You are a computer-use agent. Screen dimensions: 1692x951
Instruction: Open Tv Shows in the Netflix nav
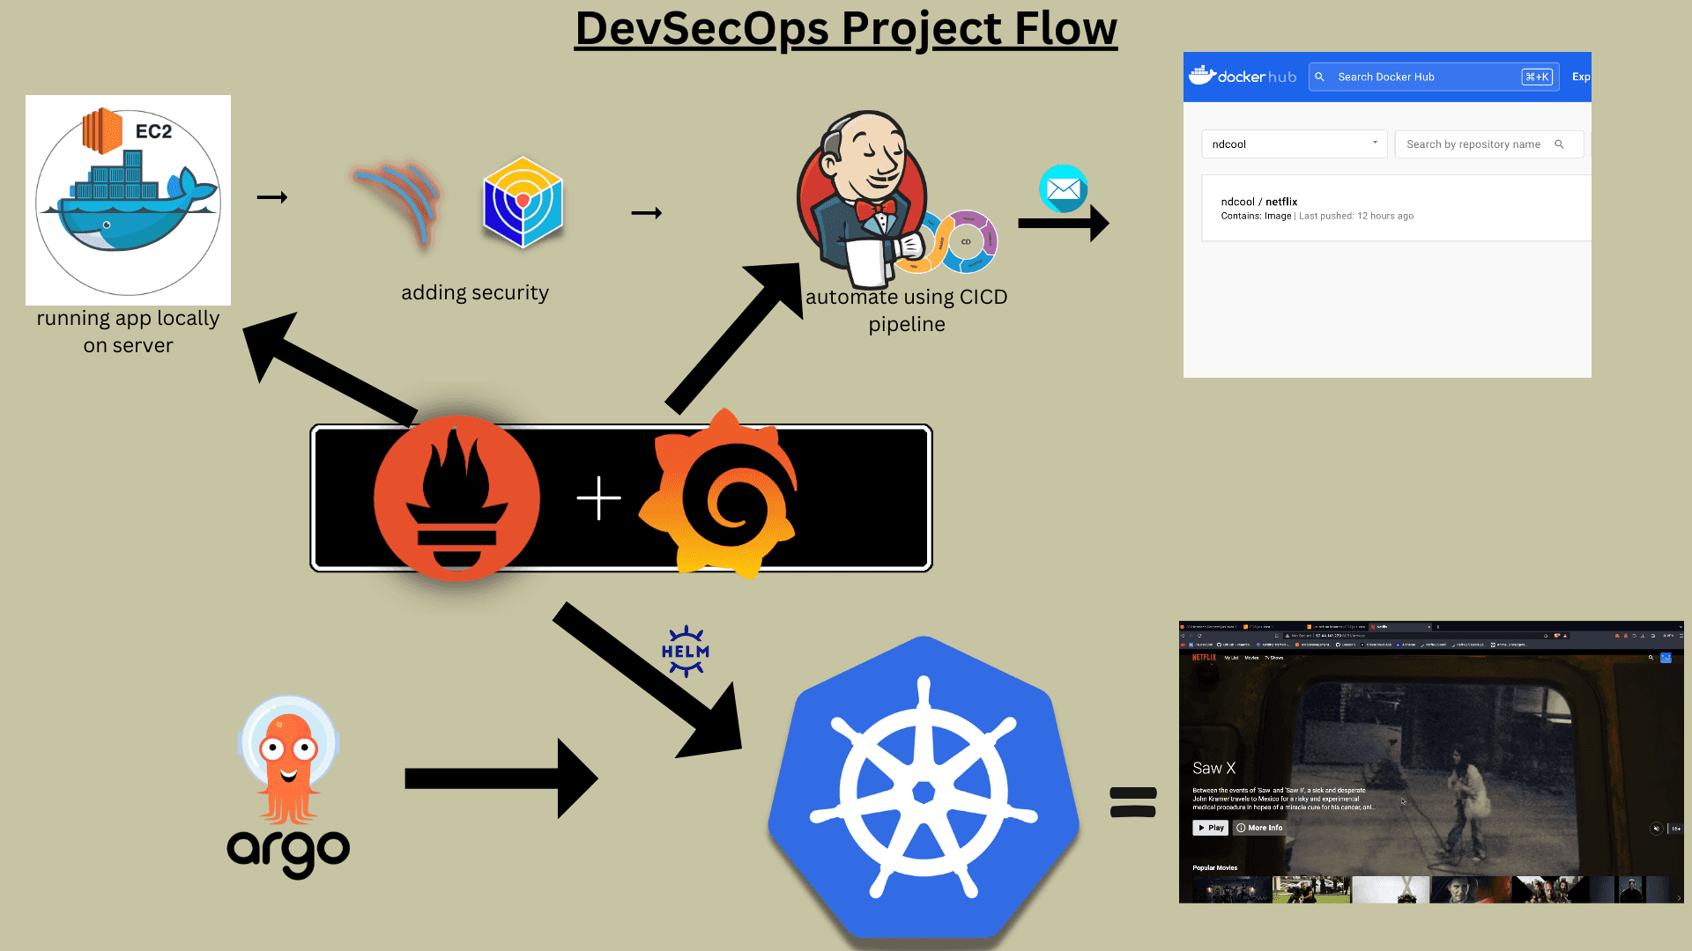pyautogui.click(x=1274, y=658)
